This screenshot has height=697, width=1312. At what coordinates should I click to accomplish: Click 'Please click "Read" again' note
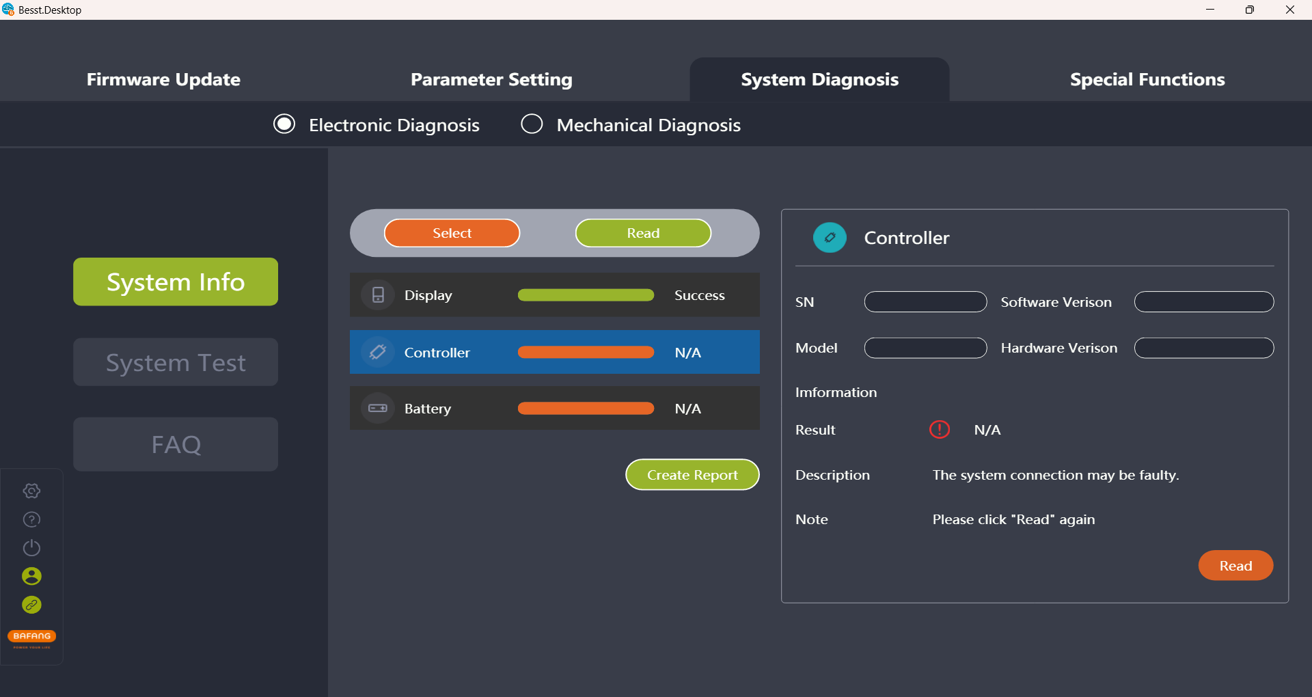(x=1013, y=519)
